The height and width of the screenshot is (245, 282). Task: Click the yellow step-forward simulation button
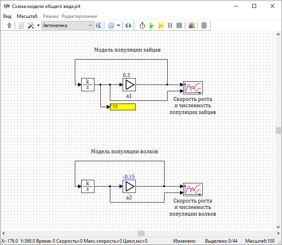click(x=161, y=25)
